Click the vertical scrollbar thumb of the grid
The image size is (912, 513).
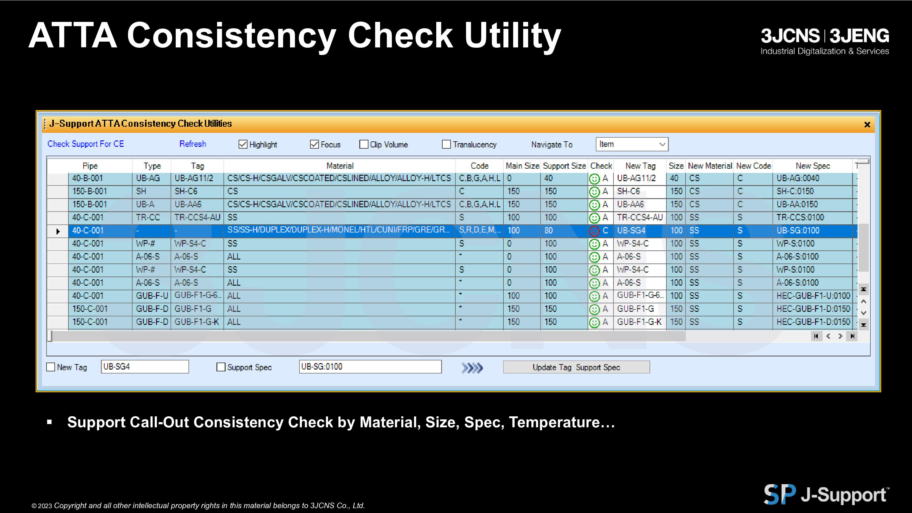(x=863, y=247)
